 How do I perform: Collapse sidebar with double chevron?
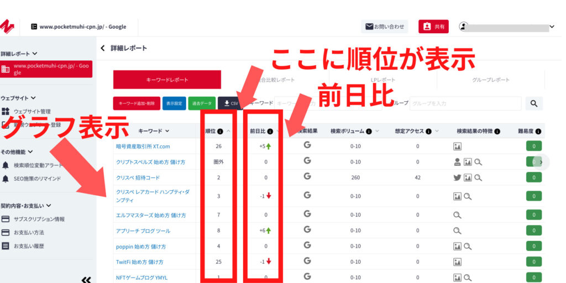[x=86, y=279]
